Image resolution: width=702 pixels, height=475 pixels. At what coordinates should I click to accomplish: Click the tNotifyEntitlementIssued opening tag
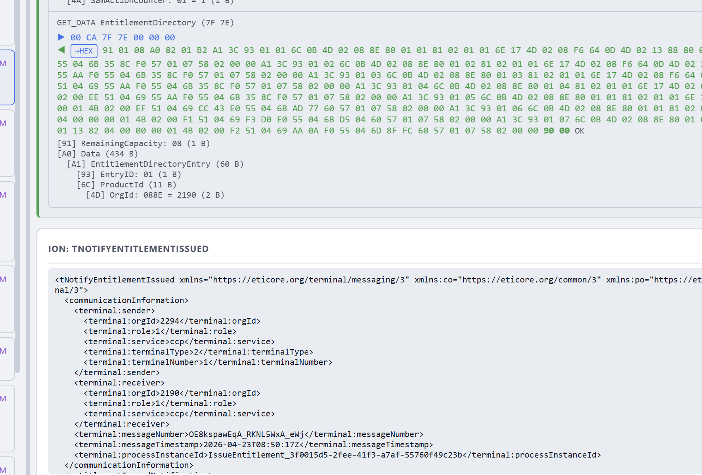(x=378, y=285)
